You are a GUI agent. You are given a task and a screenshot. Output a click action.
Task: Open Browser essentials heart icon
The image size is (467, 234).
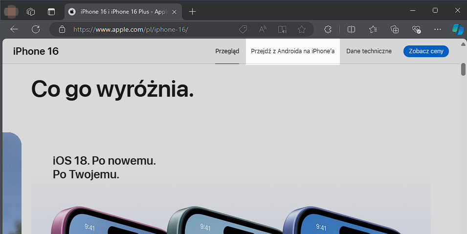(x=416, y=29)
